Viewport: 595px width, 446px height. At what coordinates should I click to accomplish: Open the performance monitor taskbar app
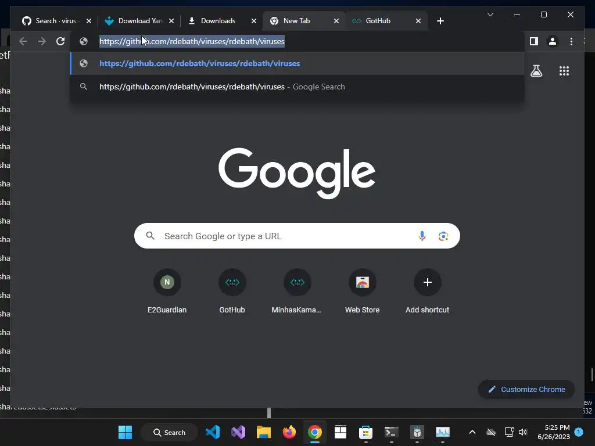pyautogui.click(x=442, y=432)
